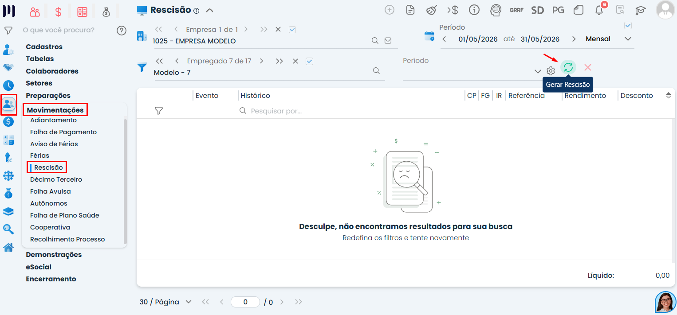This screenshot has width=677, height=315.
Task: Select Décimo Terceiro in Movimentações
Action: tap(56, 179)
